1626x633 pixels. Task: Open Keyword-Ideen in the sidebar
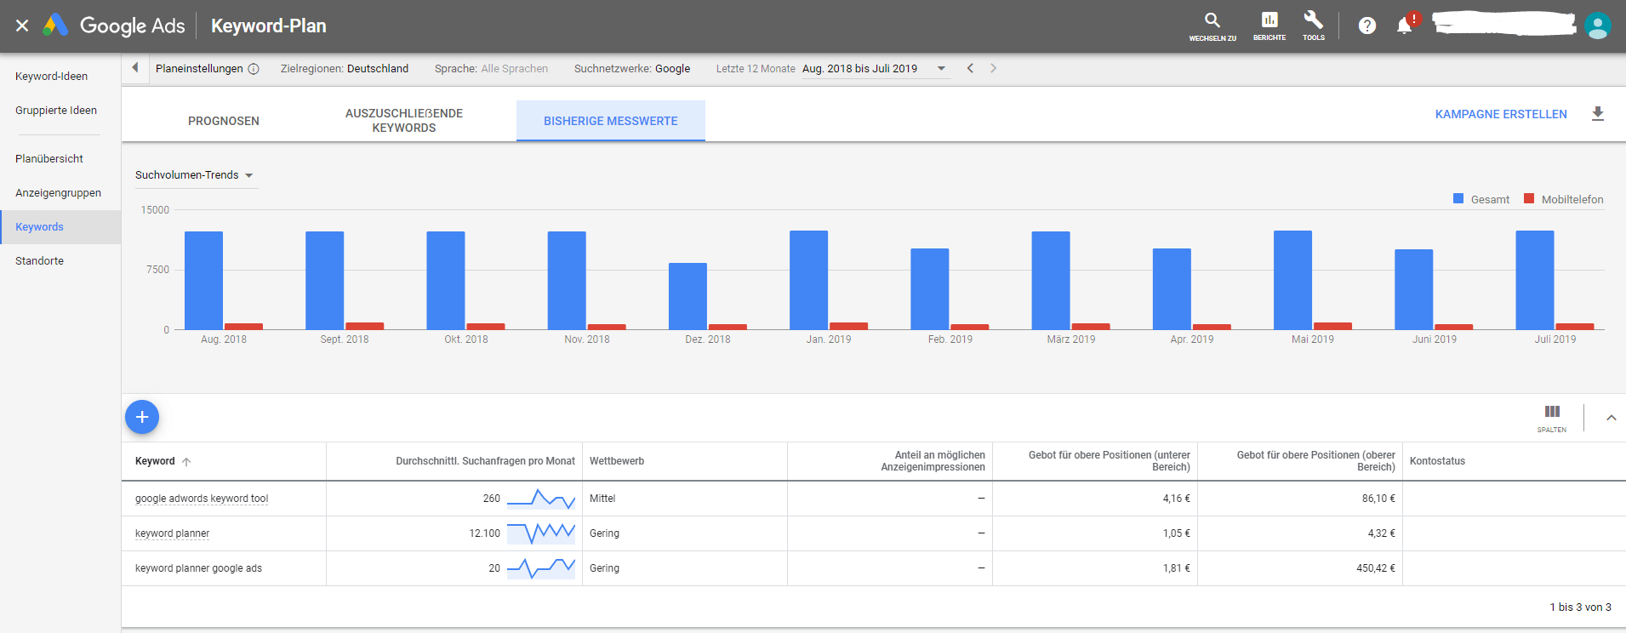pos(52,77)
